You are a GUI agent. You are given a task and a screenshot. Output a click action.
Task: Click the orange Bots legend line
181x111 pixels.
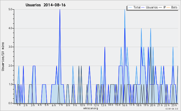(x=168, y=7)
